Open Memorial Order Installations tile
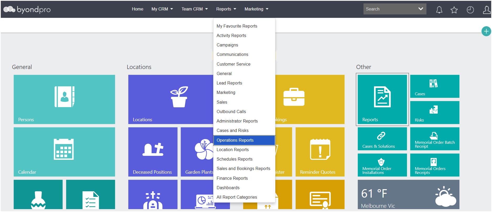 382,165
